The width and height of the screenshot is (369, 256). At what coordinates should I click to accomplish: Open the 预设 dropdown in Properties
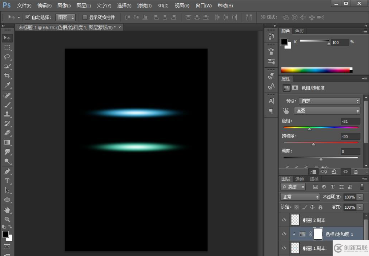pyautogui.click(x=330, y=101)
